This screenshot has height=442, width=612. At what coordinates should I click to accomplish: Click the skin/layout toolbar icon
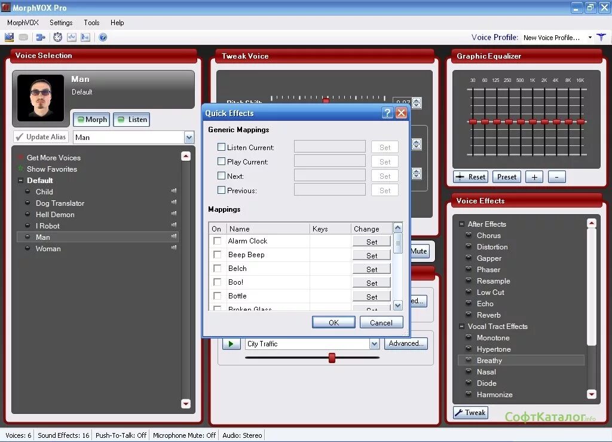[x=9, y=38]
